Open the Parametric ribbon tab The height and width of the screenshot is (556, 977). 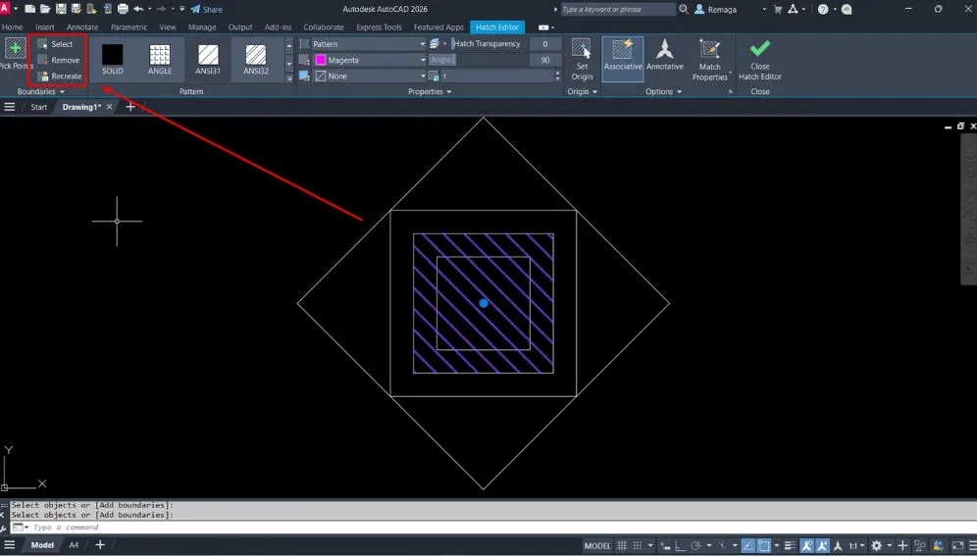coord(129,27)
